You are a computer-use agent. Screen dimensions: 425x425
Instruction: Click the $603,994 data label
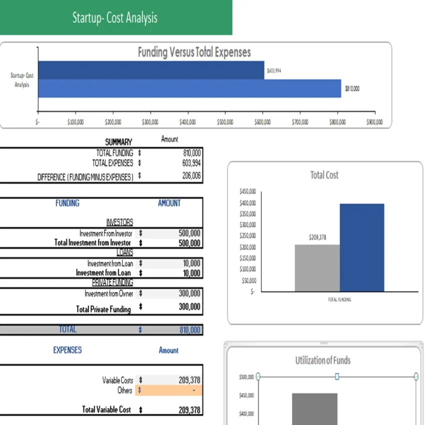(x=274, y=70)
